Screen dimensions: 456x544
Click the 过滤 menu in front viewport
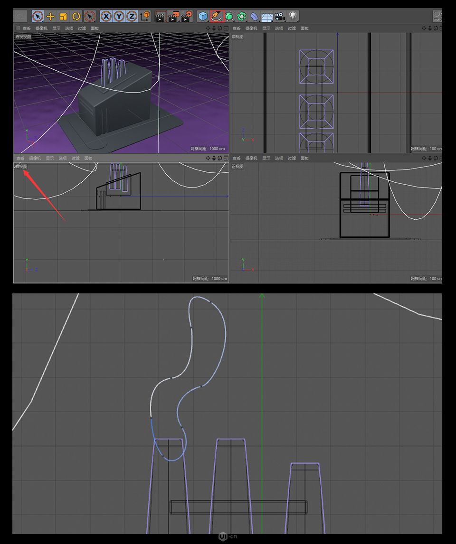[x=291, y=158]
